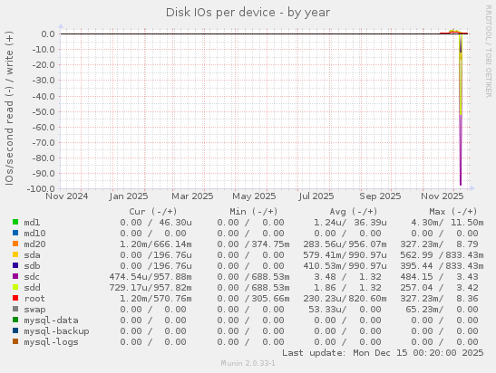Click the md20 current value 1.20m/666.14m

[x=156, y=244]
